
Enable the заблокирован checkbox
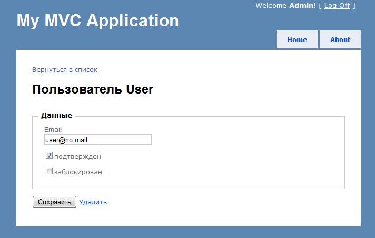[49, 171]
